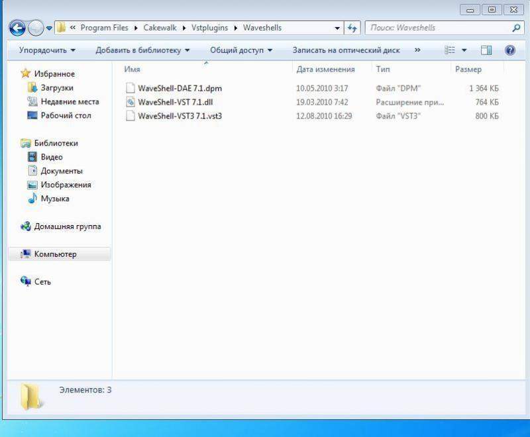Sort by the Тип column header
This screenshot has width=530, height=437.
(x=383, y=70)
